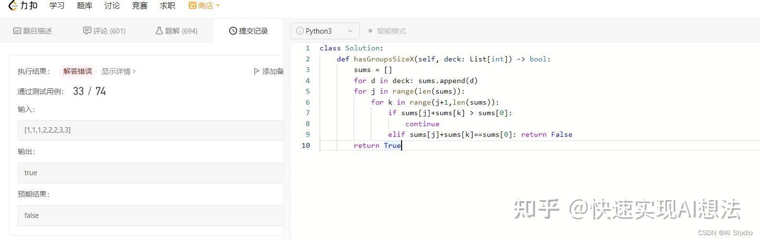Viewport: 760px width, 240px height.
Task: Click the LeetCode 力扣 logo icon
Action: (x=13, y=6)
